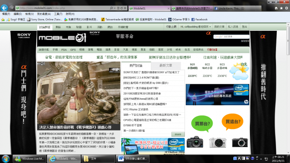Close the Mobile01 tab

tap(168, 8)
